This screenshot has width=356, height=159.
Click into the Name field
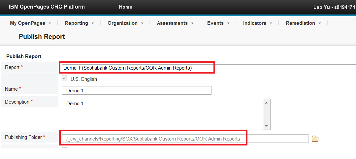pos(137,90)
